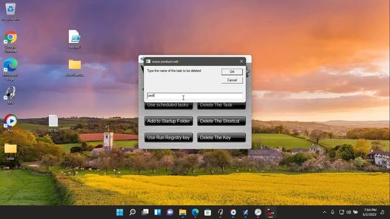The width and height of the screenshot is (390, 219).
Task: Open the Chat app on taskbar
Action: [170, 212]
